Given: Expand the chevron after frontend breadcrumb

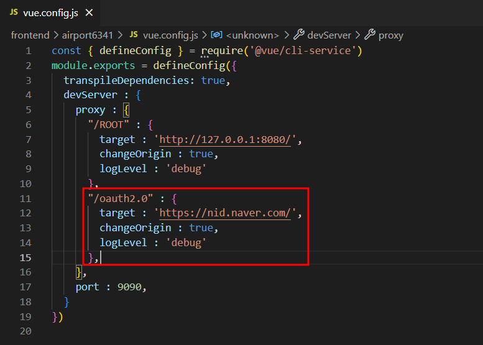Looking at the screenshot, I should click(56, 35).
